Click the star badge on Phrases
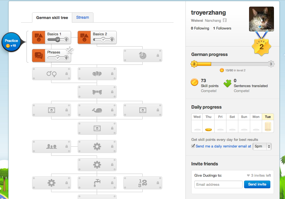Viewport: 285px width, 199px height. coord(70,50)
